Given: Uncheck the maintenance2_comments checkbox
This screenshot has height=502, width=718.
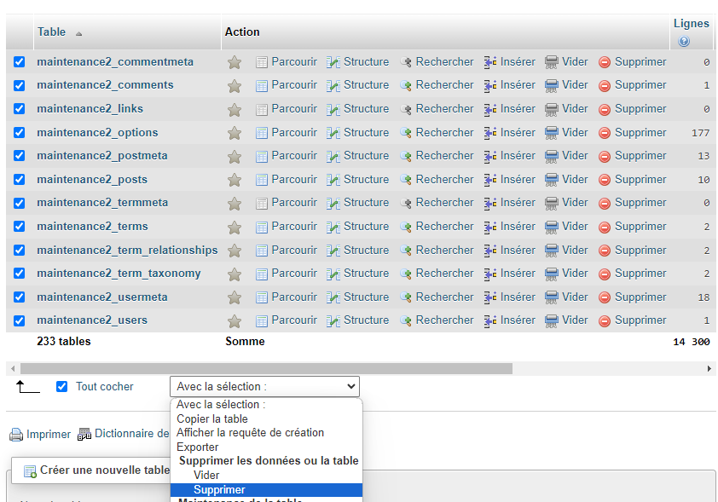Looking at the screenshot, I should 20,85.
